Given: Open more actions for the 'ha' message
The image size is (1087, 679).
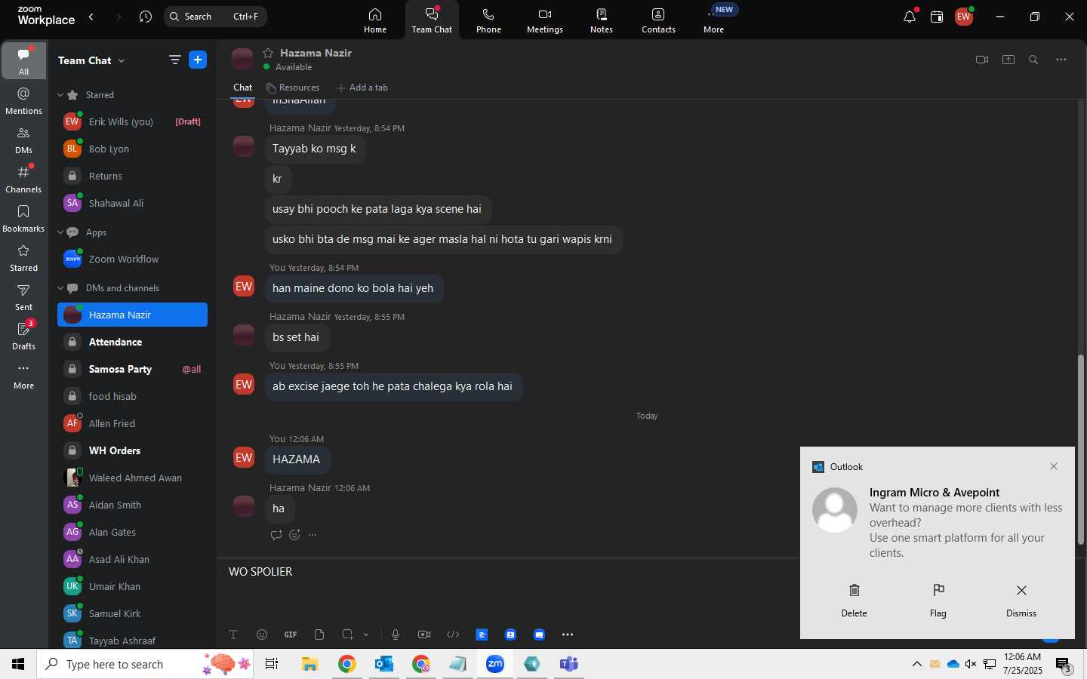Looking at the screenshot, I should [x=313, y=535].
